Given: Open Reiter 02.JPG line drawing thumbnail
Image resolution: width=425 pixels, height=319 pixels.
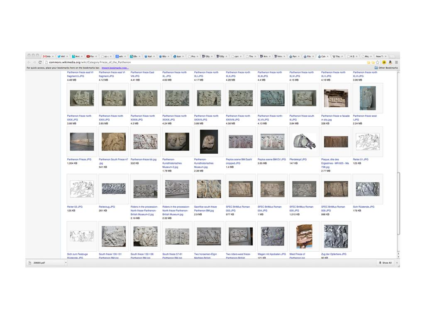Looking at the screenshot, I should coord(82,189).
